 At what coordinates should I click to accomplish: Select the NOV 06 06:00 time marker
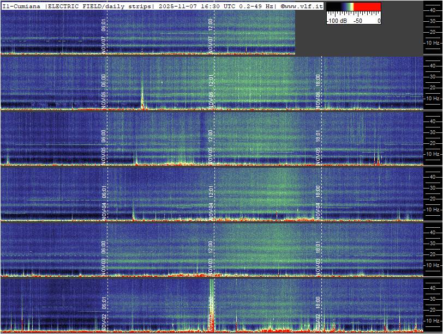(x=104, y=90)
